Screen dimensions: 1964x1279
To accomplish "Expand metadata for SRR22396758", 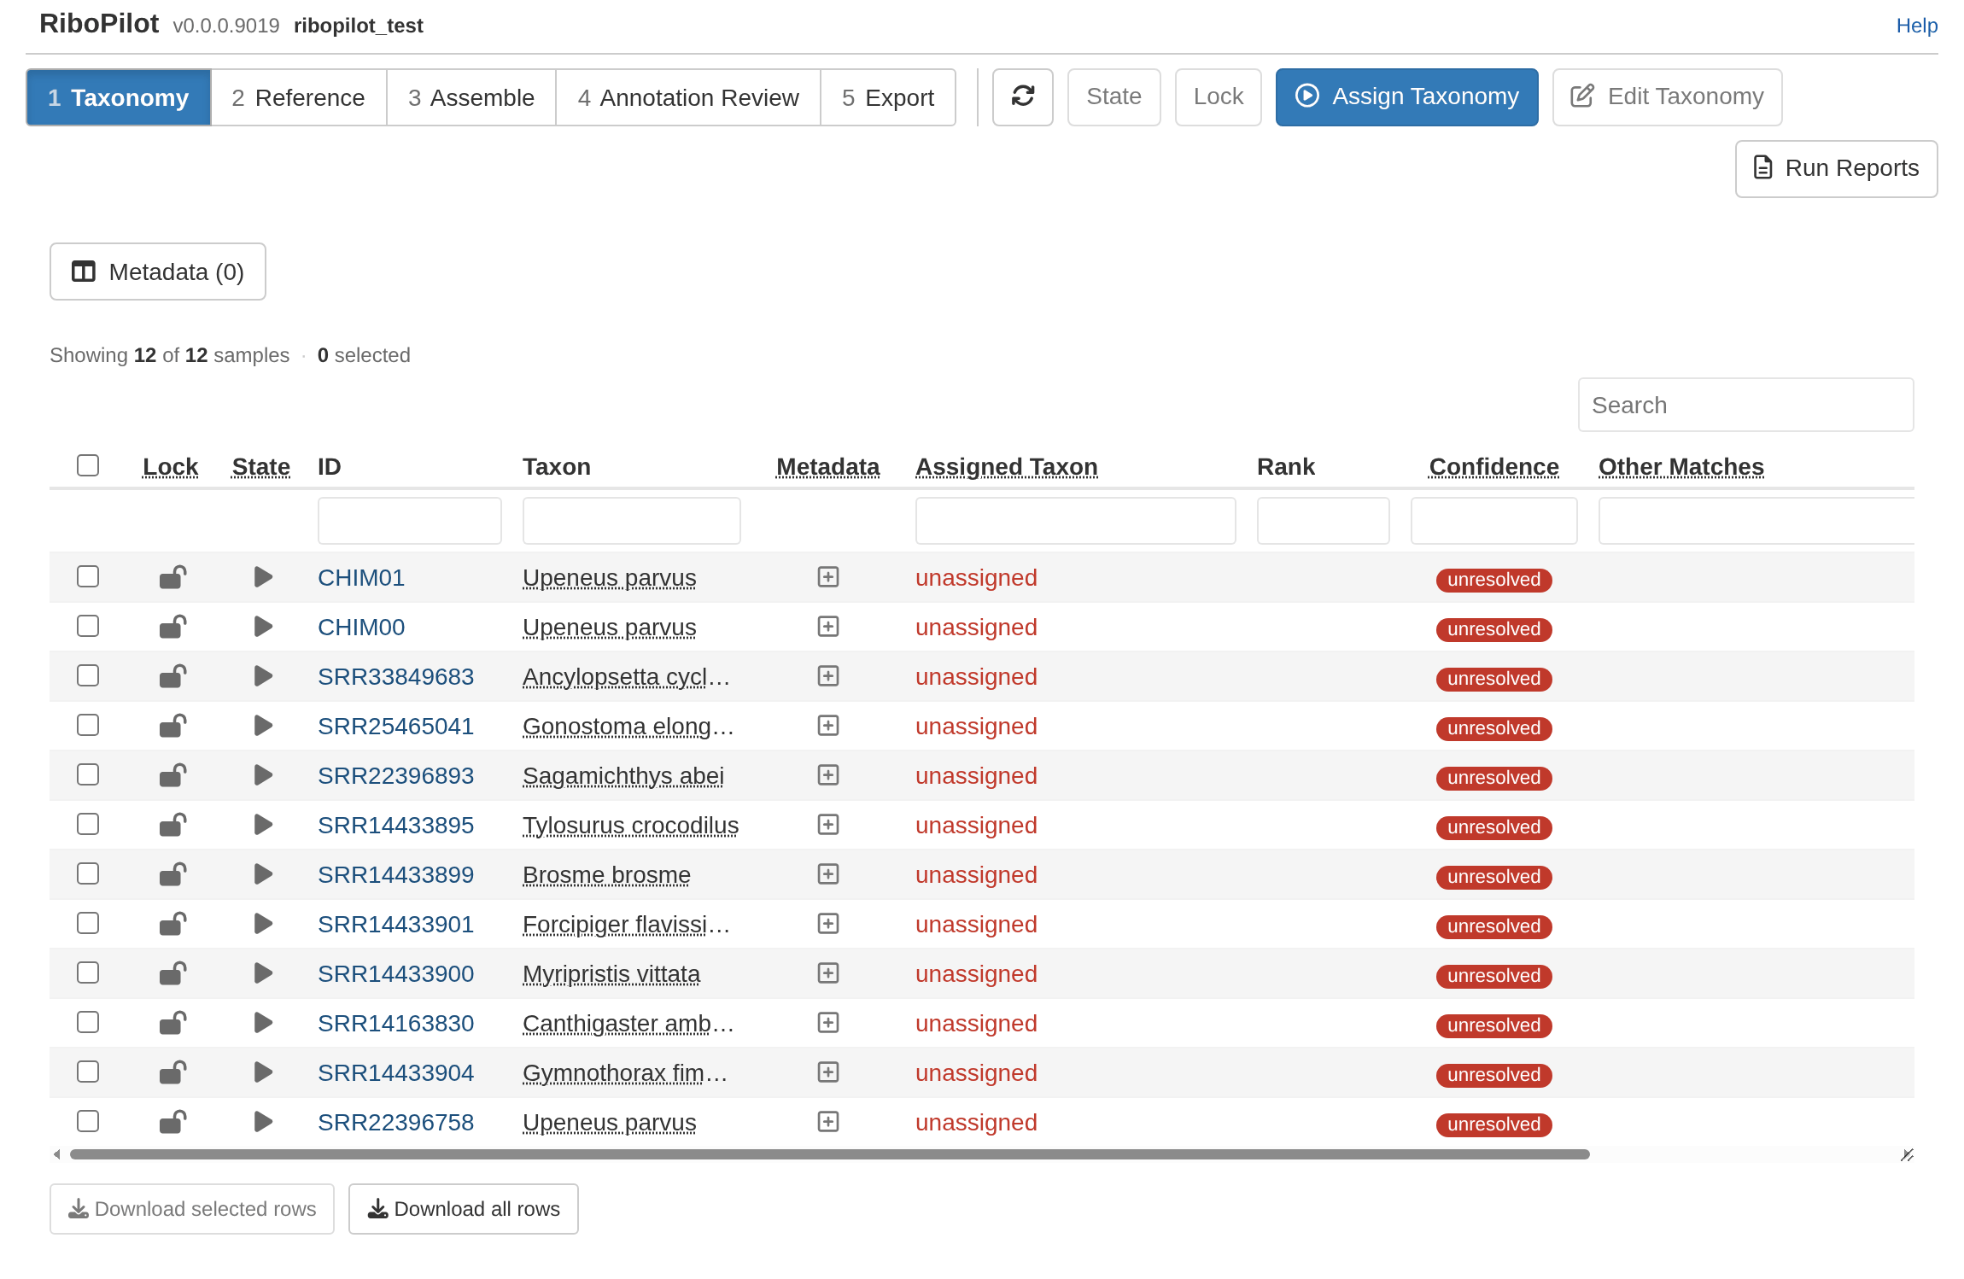I will [x=828, y=1122].
